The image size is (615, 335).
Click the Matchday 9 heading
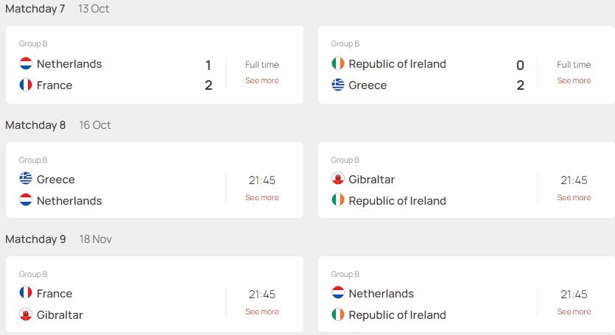(35, 239)
